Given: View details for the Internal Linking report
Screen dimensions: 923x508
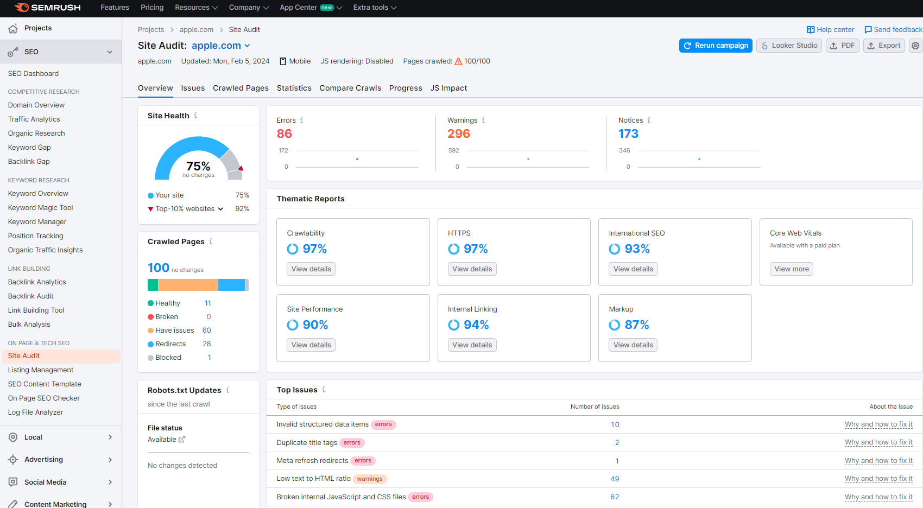Looking at the screenshot, I should (472, 345).
